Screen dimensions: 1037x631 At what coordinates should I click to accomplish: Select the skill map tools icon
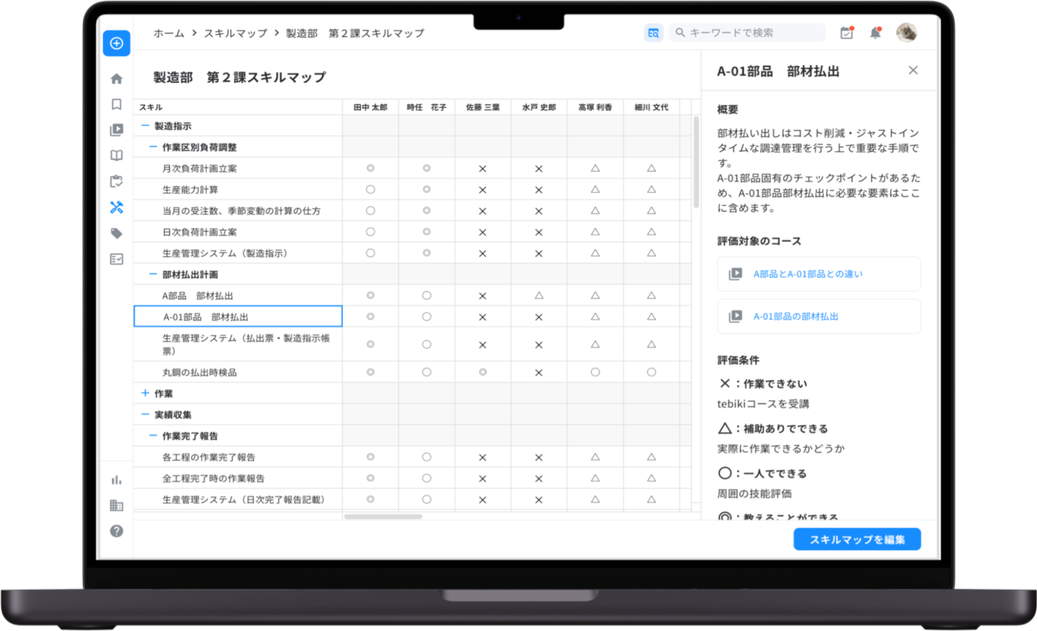coord(116,208)
